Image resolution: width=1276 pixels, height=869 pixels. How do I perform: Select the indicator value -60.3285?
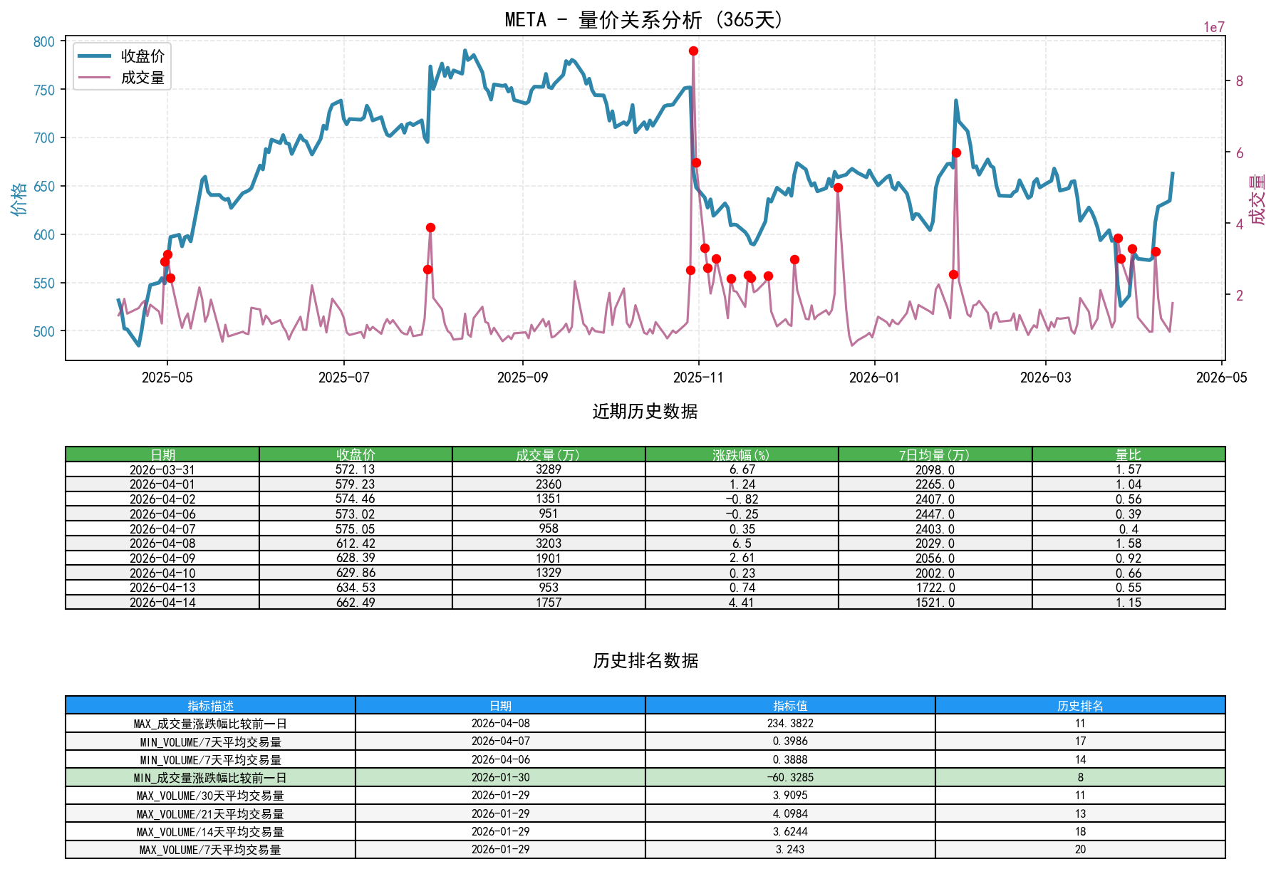[790, 778]
